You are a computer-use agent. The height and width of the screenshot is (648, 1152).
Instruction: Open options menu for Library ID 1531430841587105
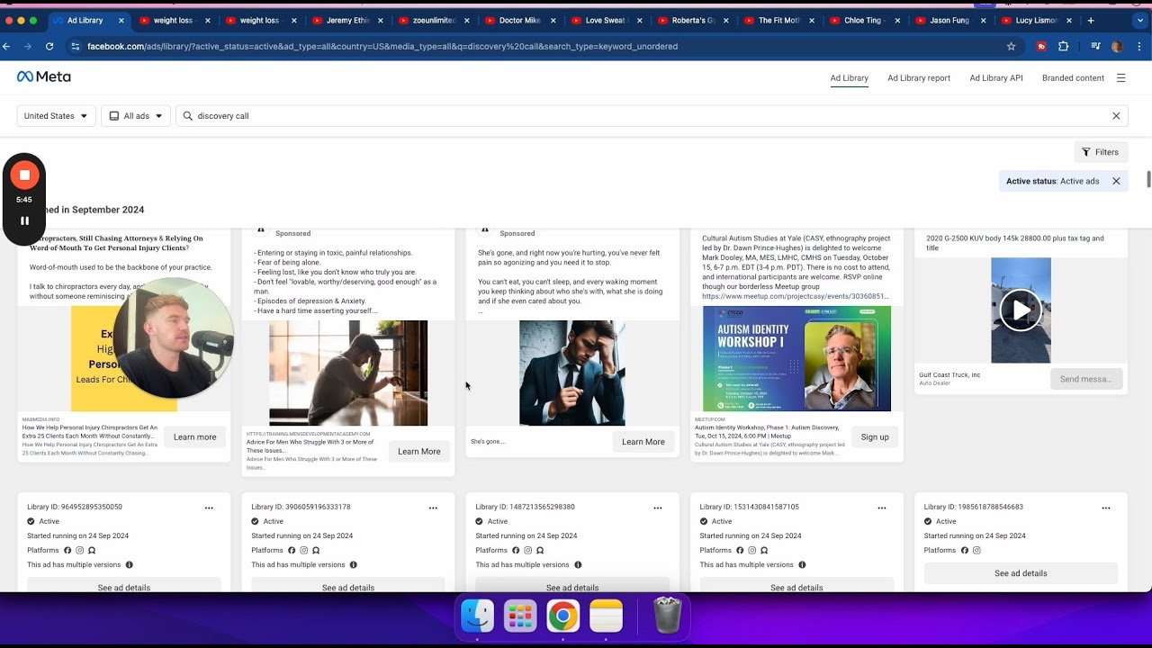pos(882,508)
